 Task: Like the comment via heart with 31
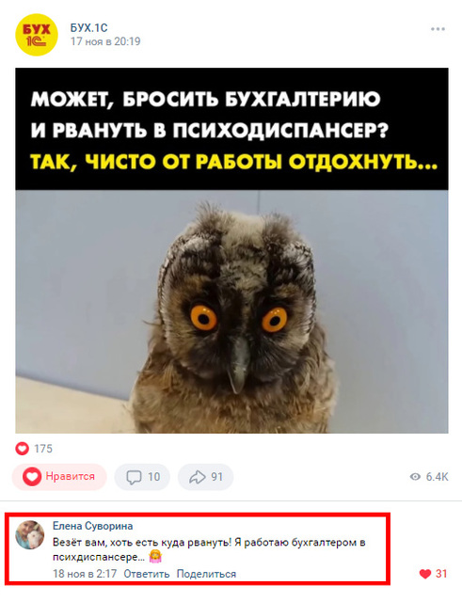[x=425, y=574]
